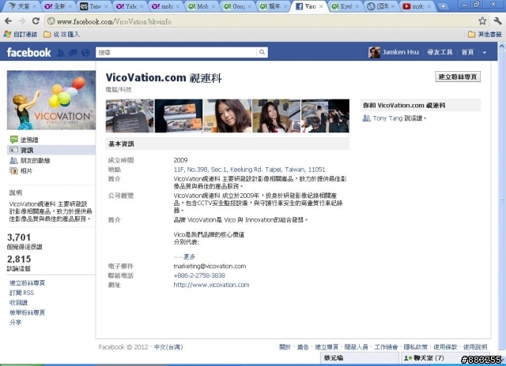The image size is (506, 366).
Task: Open the imported from IE bookmarks folder
Action: click(x=62, y=34)
